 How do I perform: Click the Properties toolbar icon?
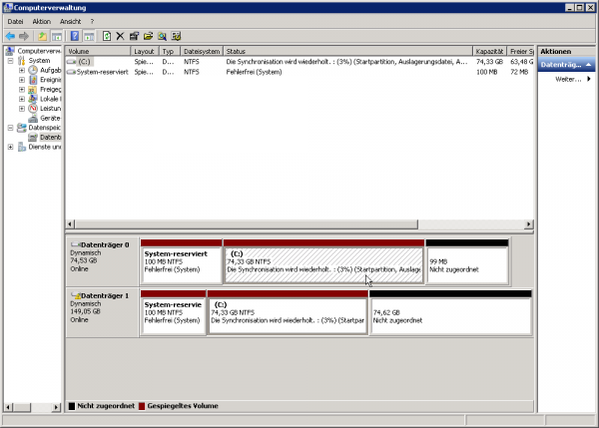pyautogui.click(x=134, y=36)
